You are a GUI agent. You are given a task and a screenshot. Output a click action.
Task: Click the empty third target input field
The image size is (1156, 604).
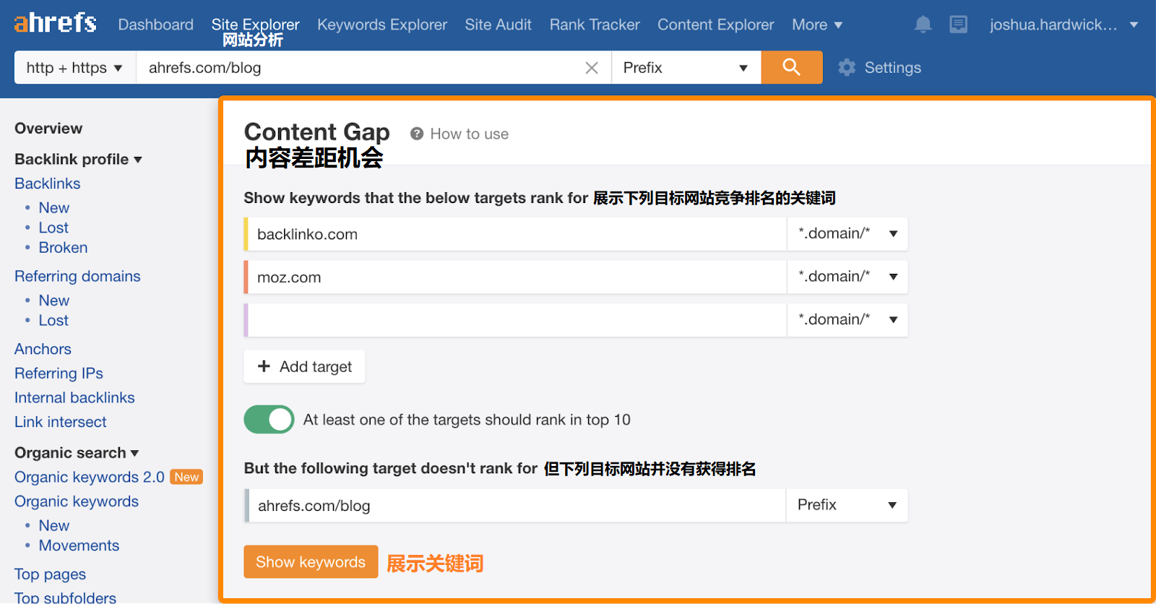(x=516, y=320)
